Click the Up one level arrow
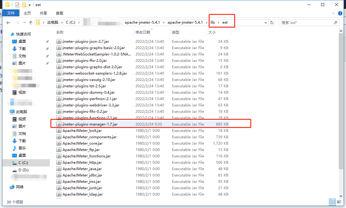The height and width of the screenshot is (208, 346). 31,22
